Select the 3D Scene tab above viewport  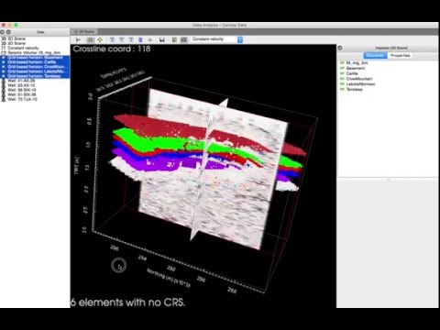[84, 32]
